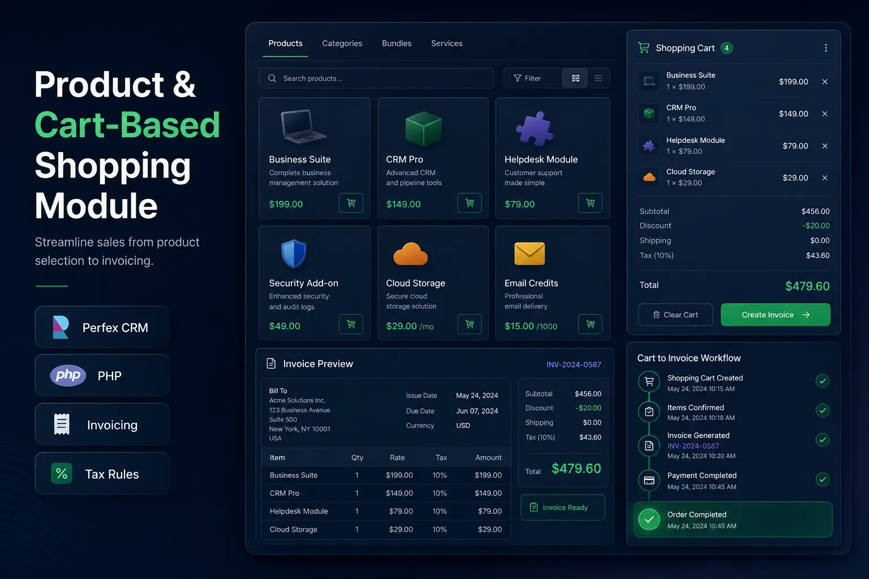This screenshot has width=869, height=579.
Task: Click the Helpdesk Module puzzle thumbnail
Action: (x=535, y=129)
